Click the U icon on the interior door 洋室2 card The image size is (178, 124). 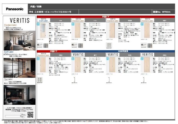tap(38, 59)
